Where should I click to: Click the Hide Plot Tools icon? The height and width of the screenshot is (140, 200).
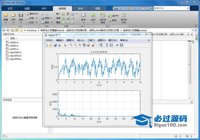pos(117,45)
